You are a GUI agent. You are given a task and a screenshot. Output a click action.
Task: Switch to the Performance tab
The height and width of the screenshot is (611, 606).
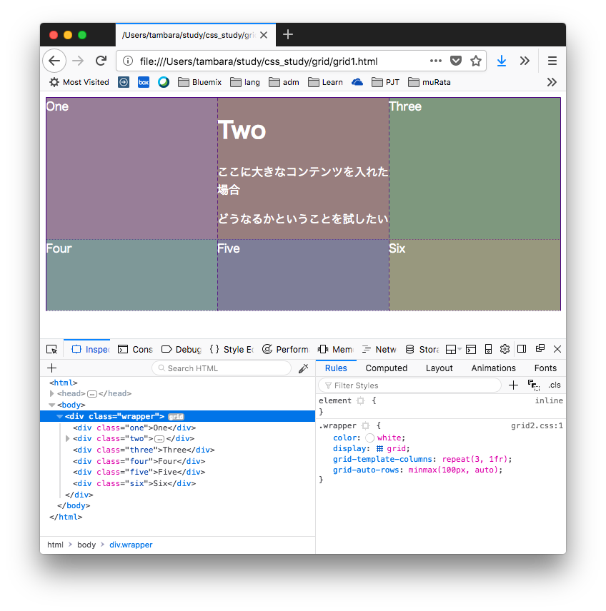[x=286, y=349]
